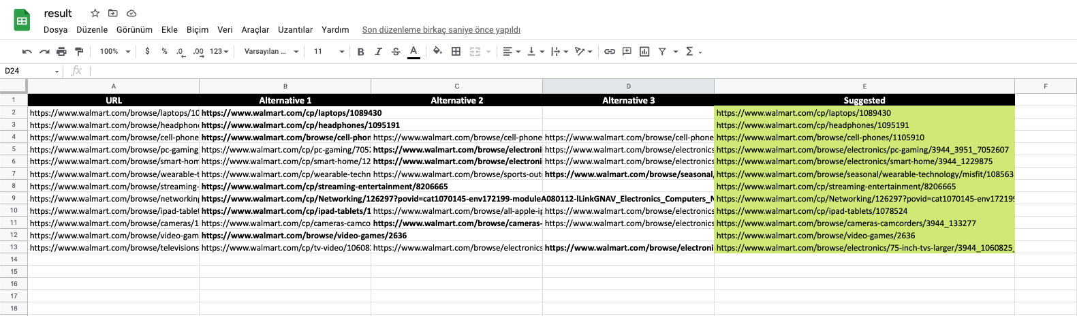Click the Google Sheets home logo
The width and height of the screenshot is (1077, 316).
(x=22, y=20)
